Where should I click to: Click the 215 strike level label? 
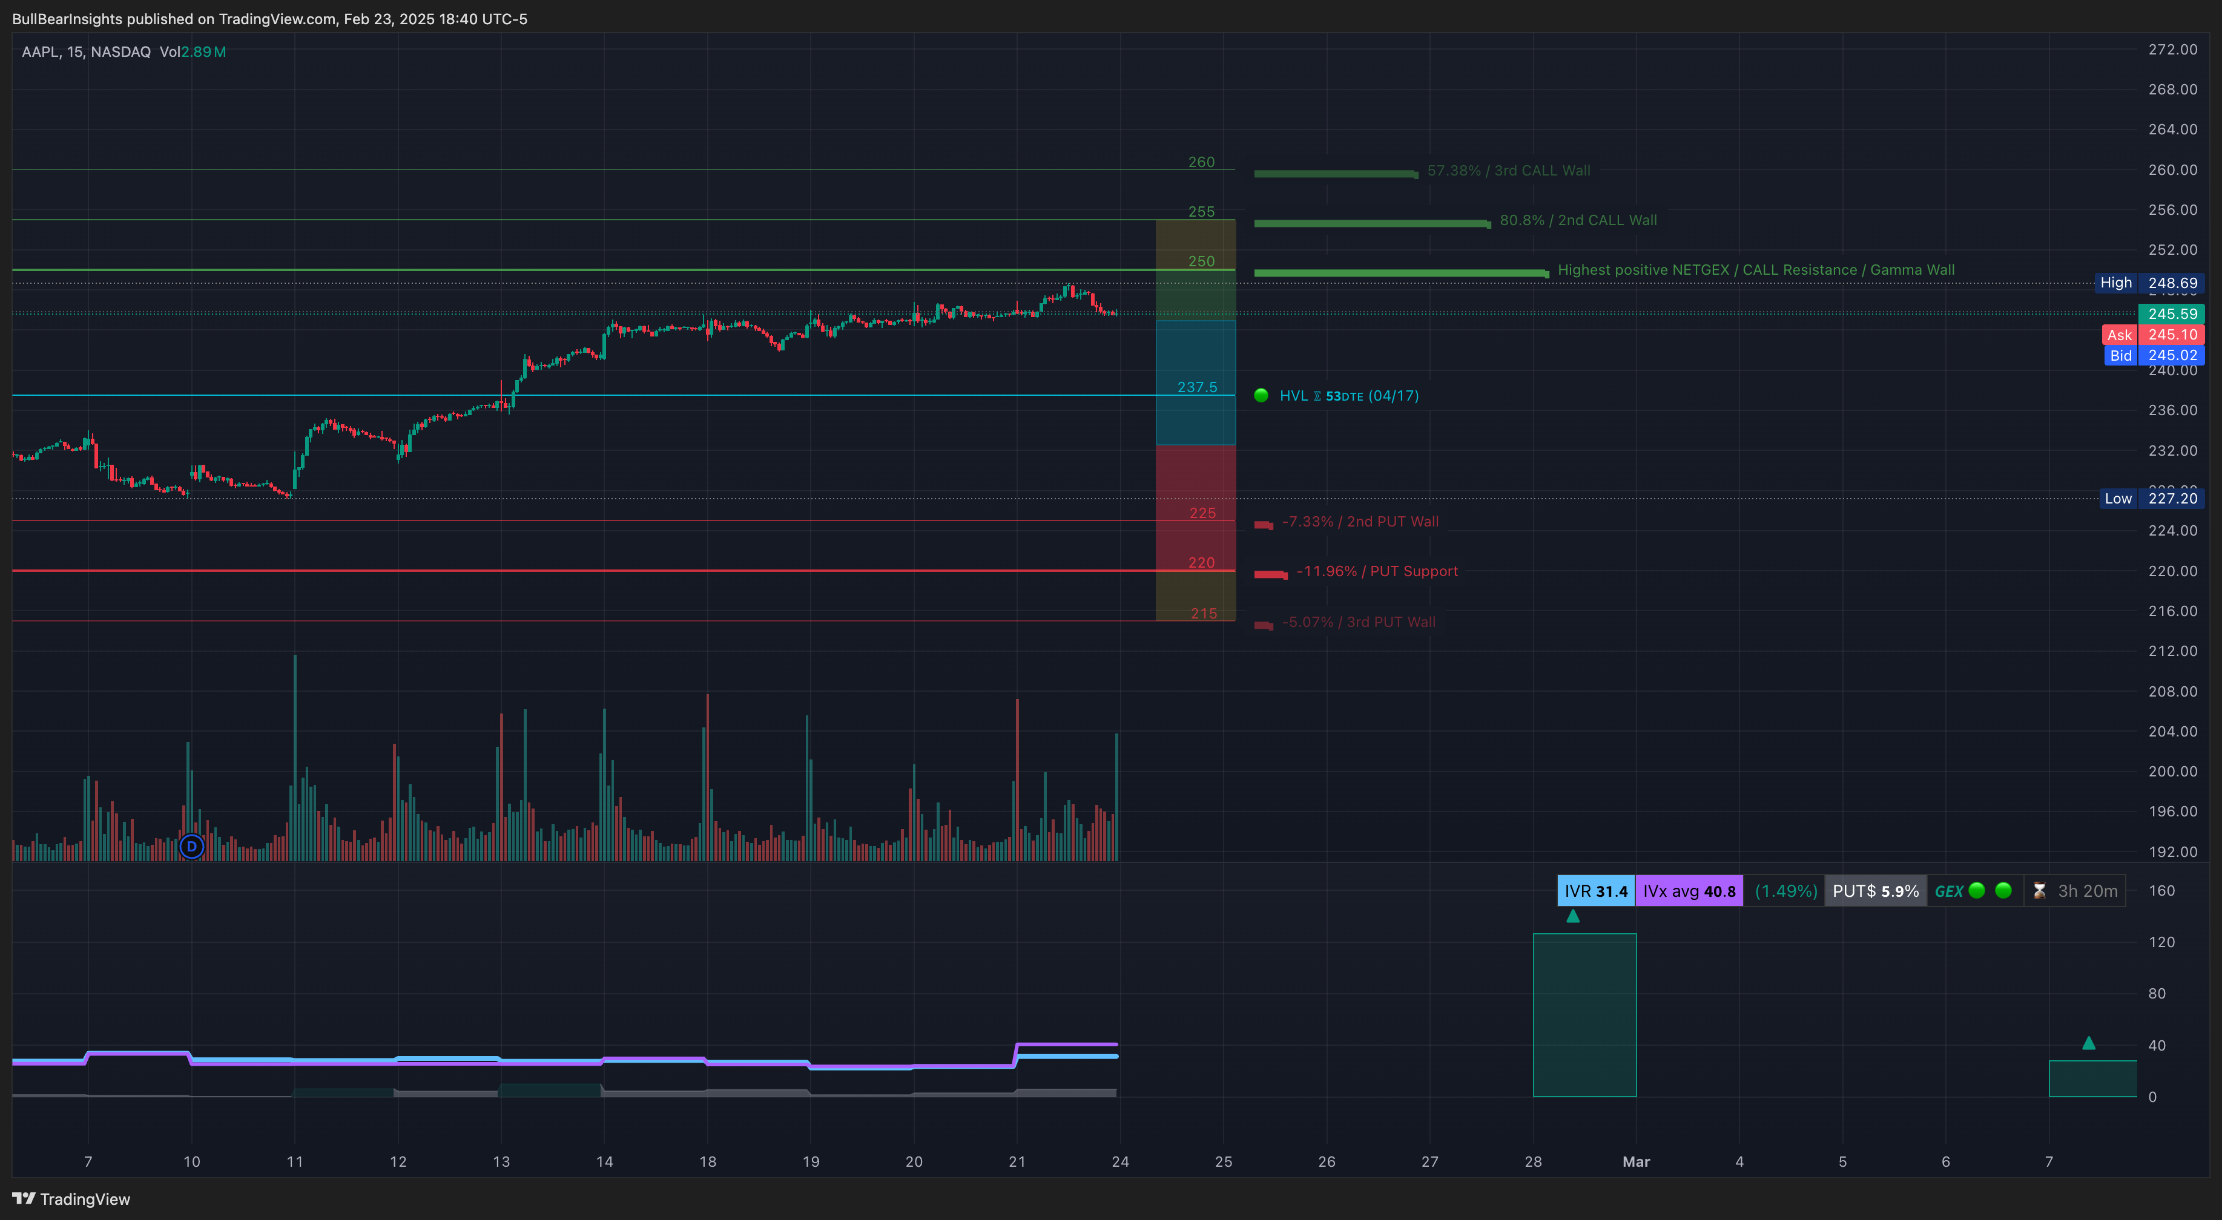point(1203,613)
